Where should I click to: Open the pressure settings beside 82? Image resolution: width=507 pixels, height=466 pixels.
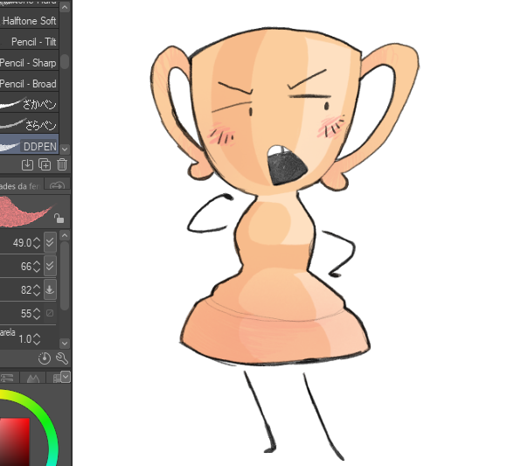coord(50,289)
